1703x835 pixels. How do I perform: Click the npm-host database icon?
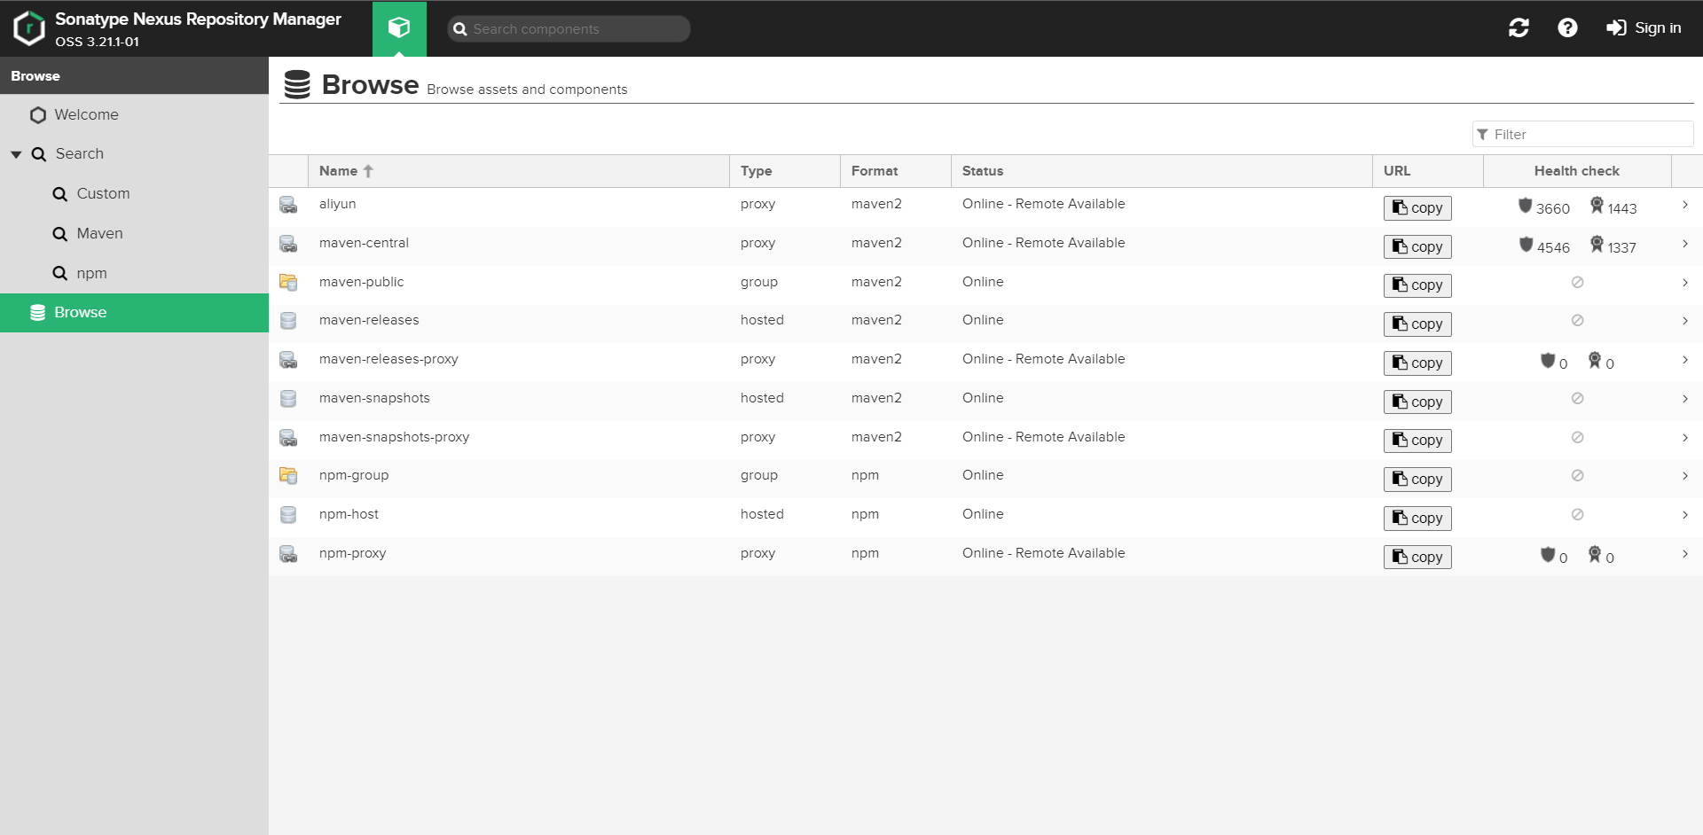(x=288, y=515)
